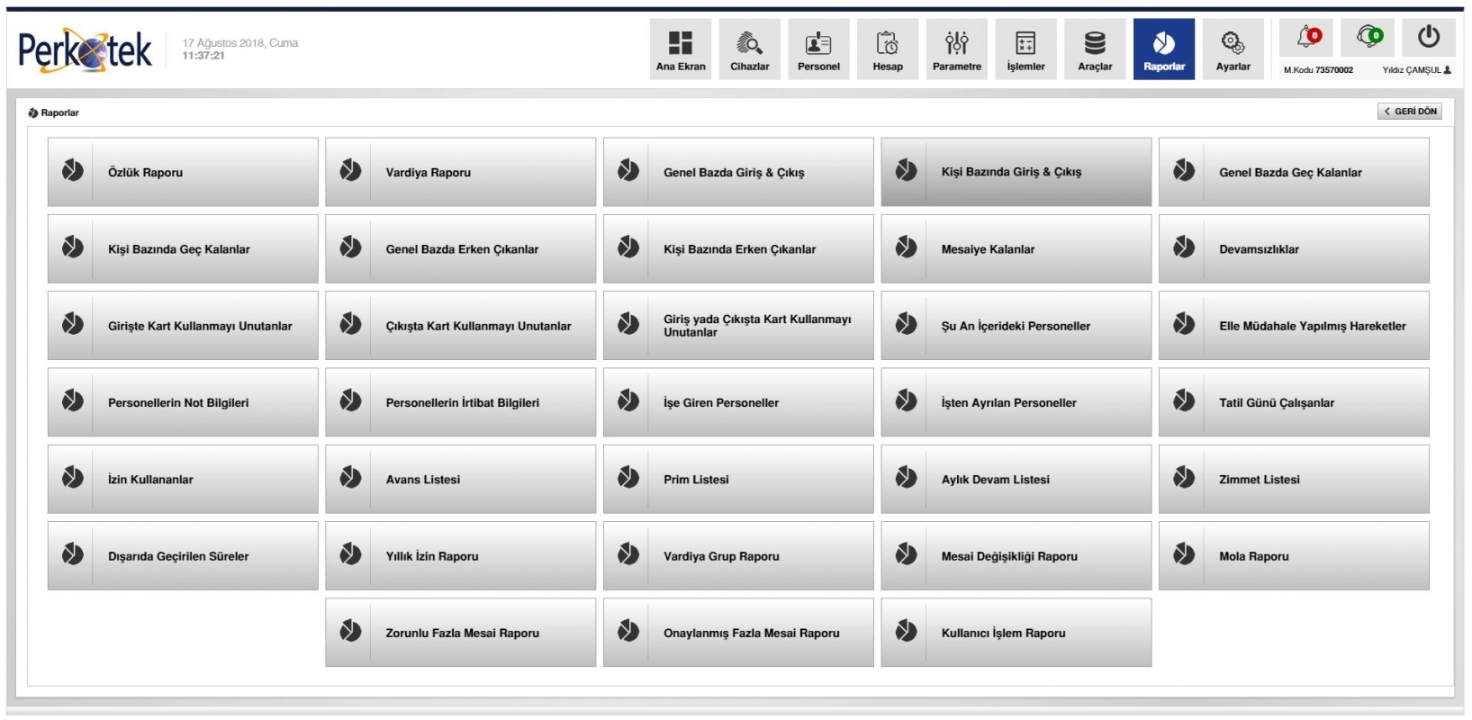Screen dimensions: 1472x720
Task: Open the Zimmet Listesi report
Action: pos(1294,480)
